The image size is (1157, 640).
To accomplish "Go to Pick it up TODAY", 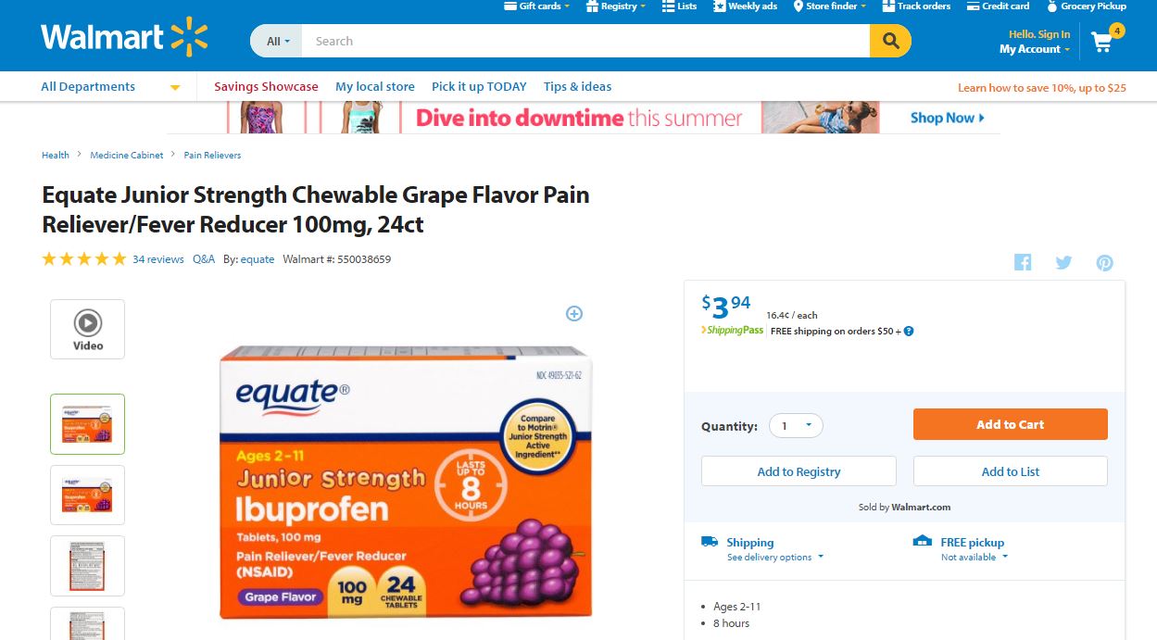I will click(479, 87).
